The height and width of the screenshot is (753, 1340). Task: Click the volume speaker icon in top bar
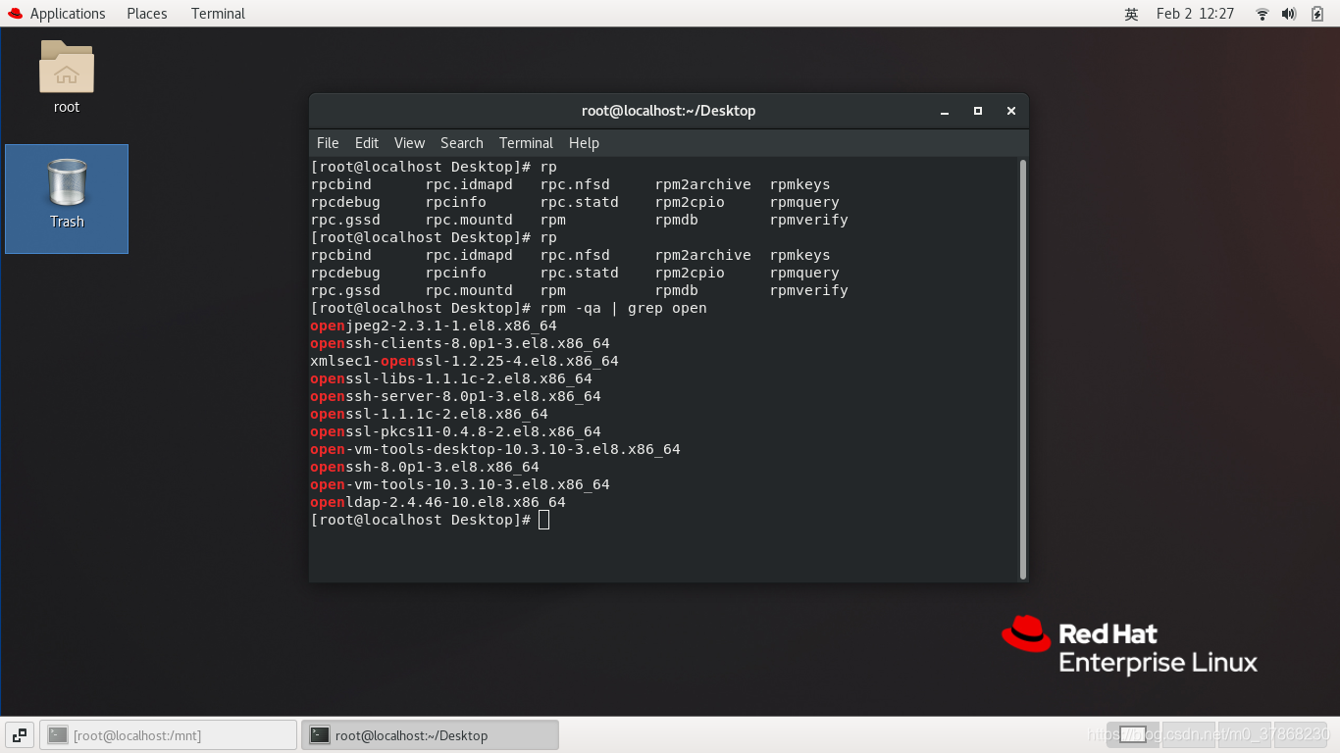[x=1286, y=14]
